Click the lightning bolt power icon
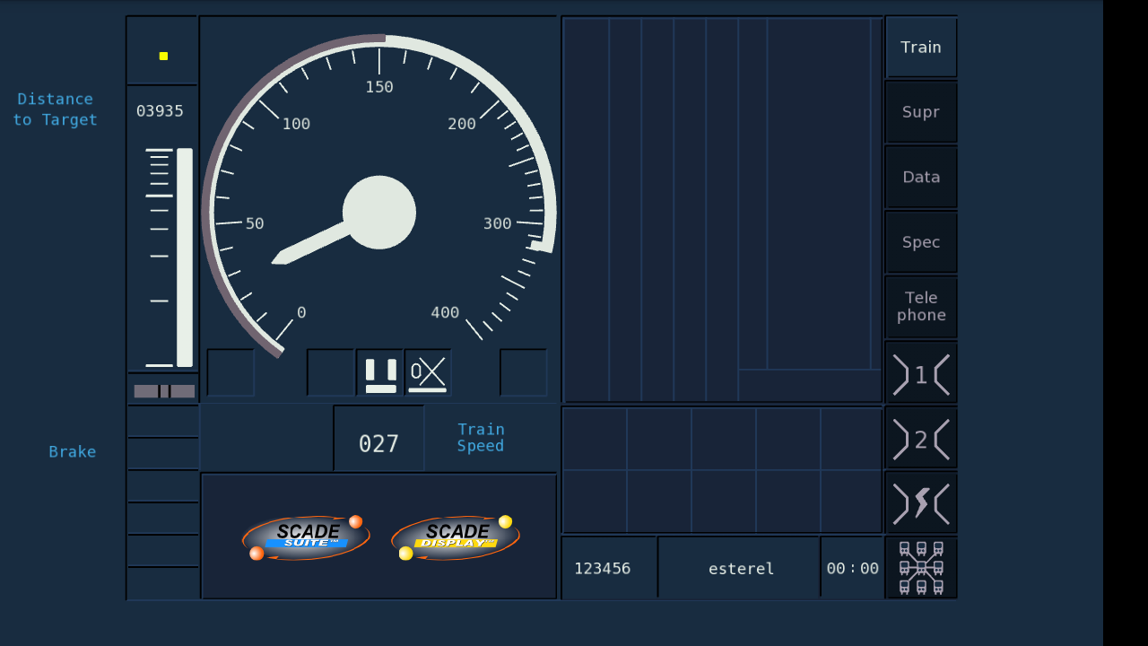Screen dimensions: 1148x646 point(921,503)
